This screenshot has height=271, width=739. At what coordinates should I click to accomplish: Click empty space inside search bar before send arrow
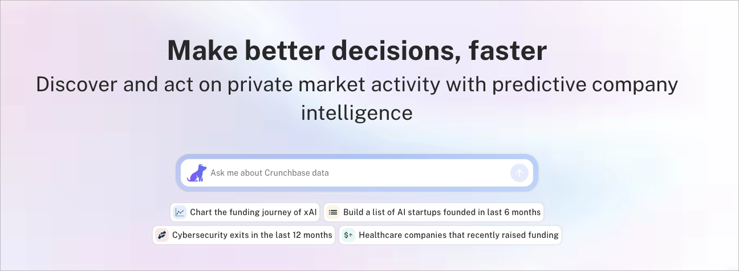[445, 173]
